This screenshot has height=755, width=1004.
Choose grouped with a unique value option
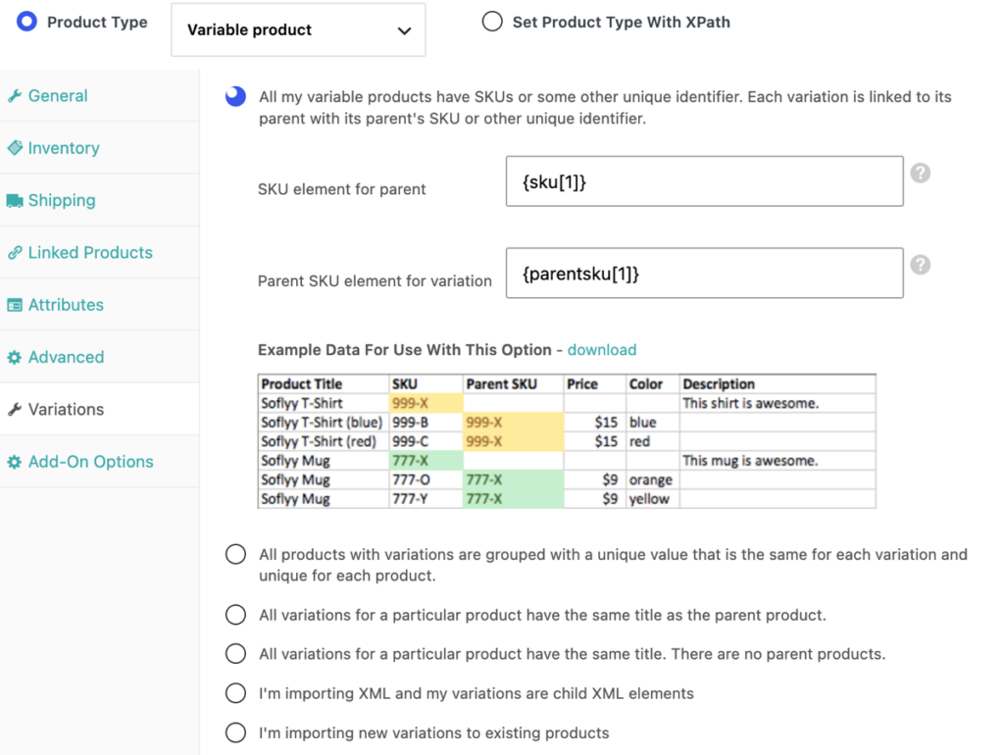point(235,554)
